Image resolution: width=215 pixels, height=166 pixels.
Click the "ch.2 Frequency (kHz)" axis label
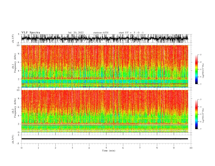(14, 108)
